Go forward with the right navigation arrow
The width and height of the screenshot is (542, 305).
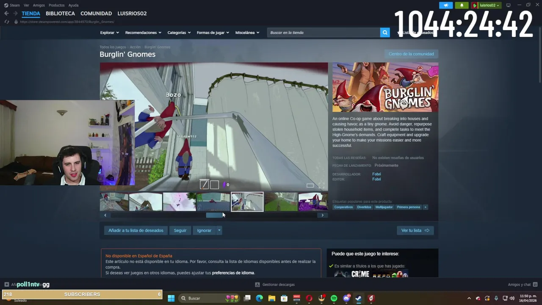pos(15,14)
